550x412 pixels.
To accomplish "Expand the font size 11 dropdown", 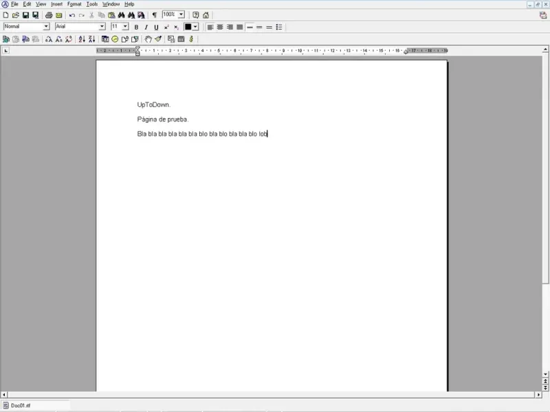I will point(125,27).
